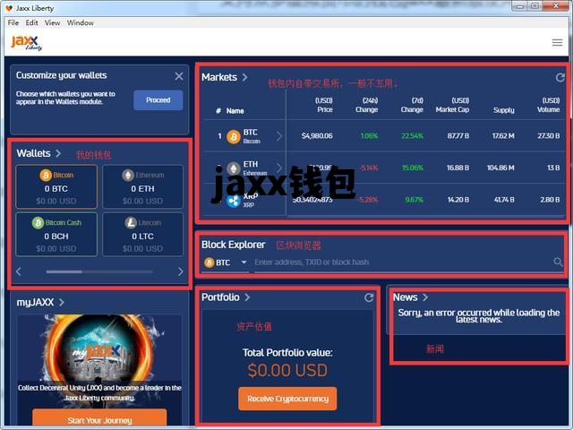573x430 pixels.
Task: Open the hamburger menu icon
Action: (x=557, y=43)
